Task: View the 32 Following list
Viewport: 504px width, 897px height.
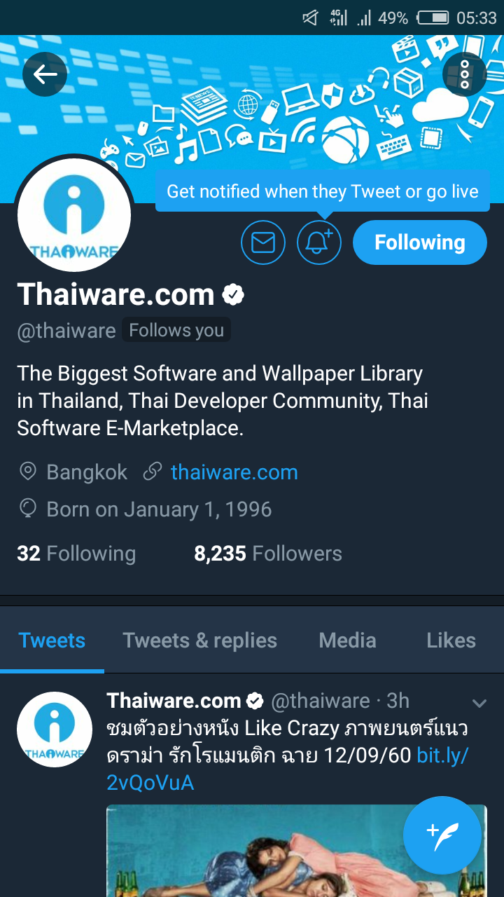Action: [x=76, y=554]
